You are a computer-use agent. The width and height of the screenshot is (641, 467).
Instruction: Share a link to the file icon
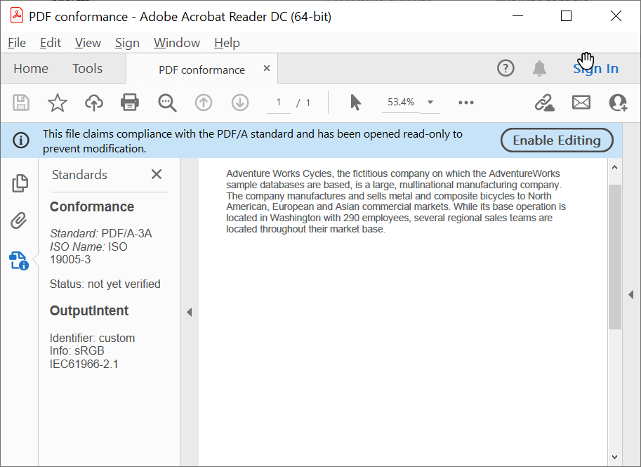[545, 103]
